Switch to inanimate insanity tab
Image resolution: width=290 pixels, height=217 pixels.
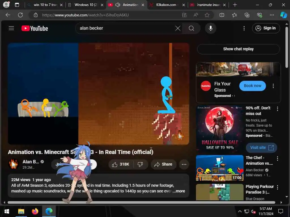208,5
